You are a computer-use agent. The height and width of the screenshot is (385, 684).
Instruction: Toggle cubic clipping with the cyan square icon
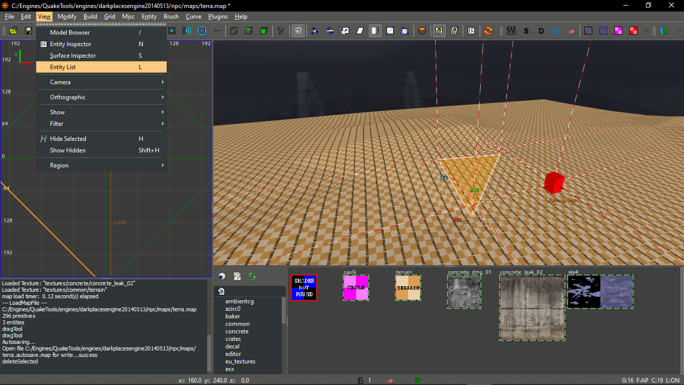pyautogui.click(x=201, y=31)
